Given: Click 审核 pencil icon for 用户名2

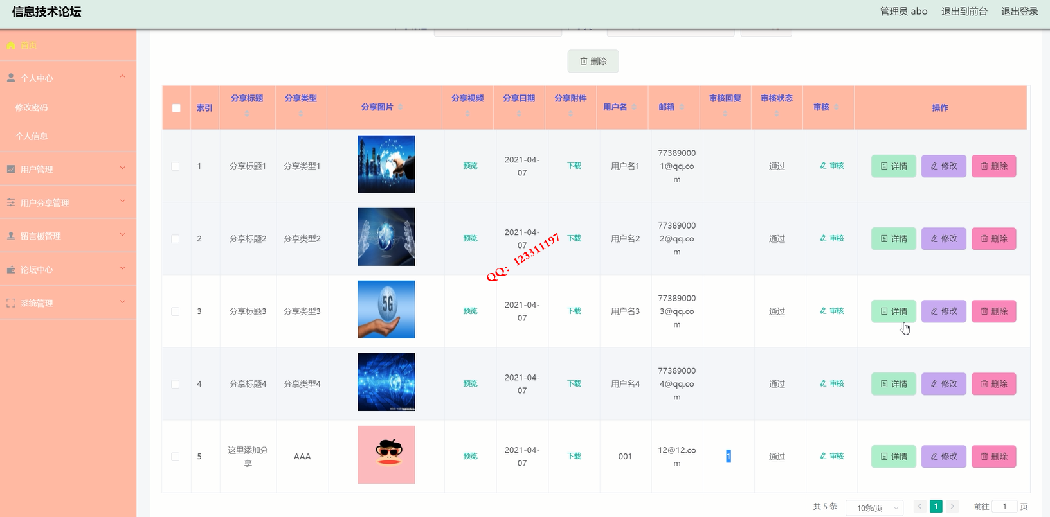Looking at the screenshot, I should 823,238.
